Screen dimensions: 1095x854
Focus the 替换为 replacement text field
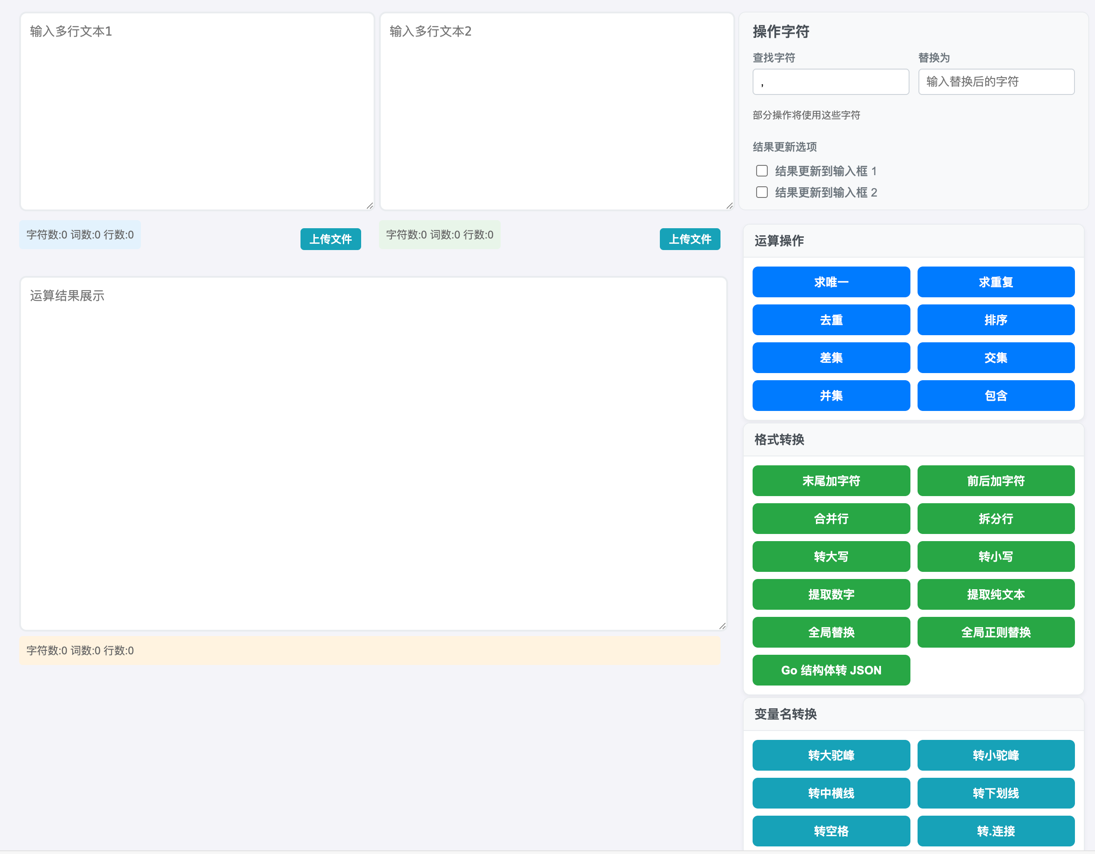tap(996, 82)
